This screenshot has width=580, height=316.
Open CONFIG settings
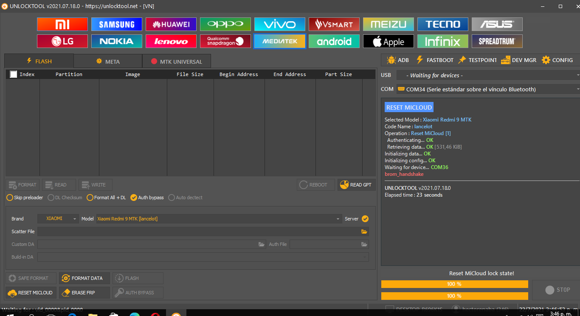click(557, 60)
